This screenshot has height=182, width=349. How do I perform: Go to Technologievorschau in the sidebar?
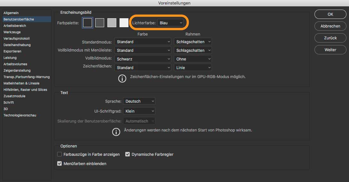(20, 115)
